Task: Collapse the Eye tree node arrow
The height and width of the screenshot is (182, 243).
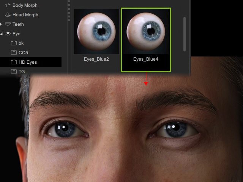Action: tap(1, 34)
